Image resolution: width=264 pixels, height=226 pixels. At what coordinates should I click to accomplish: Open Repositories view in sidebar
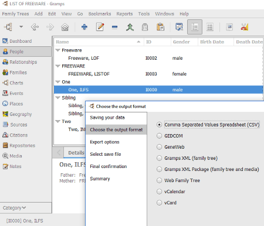pos(26,145)
